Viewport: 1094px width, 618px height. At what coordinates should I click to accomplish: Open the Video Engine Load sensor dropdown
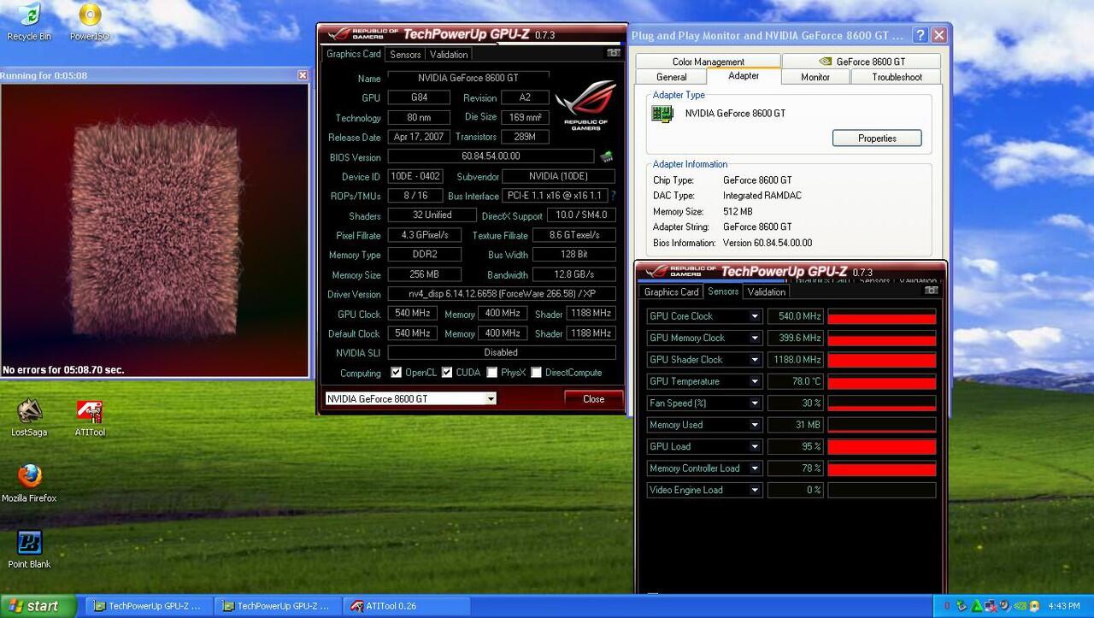755,490
